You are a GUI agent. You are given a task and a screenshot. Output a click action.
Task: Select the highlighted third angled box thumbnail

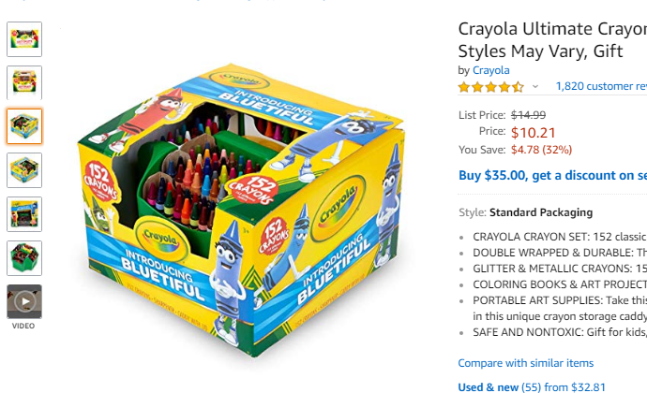click(x=24, y=126)
